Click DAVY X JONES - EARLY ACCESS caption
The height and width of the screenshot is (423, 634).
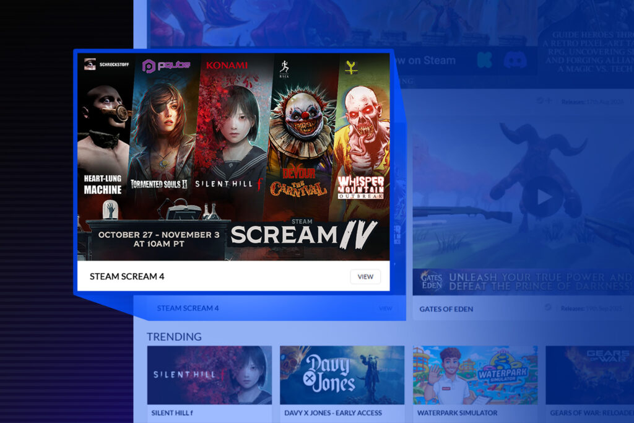[332, 413]
